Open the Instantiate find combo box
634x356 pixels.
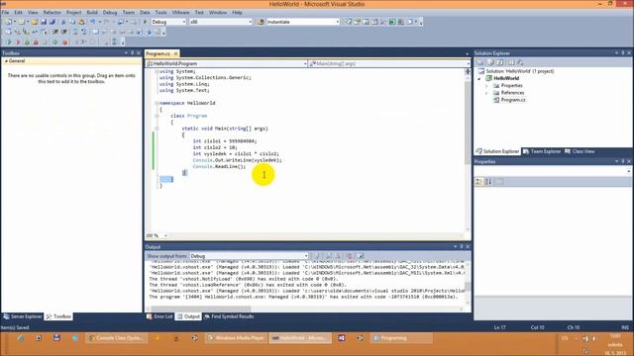(303, 22)
